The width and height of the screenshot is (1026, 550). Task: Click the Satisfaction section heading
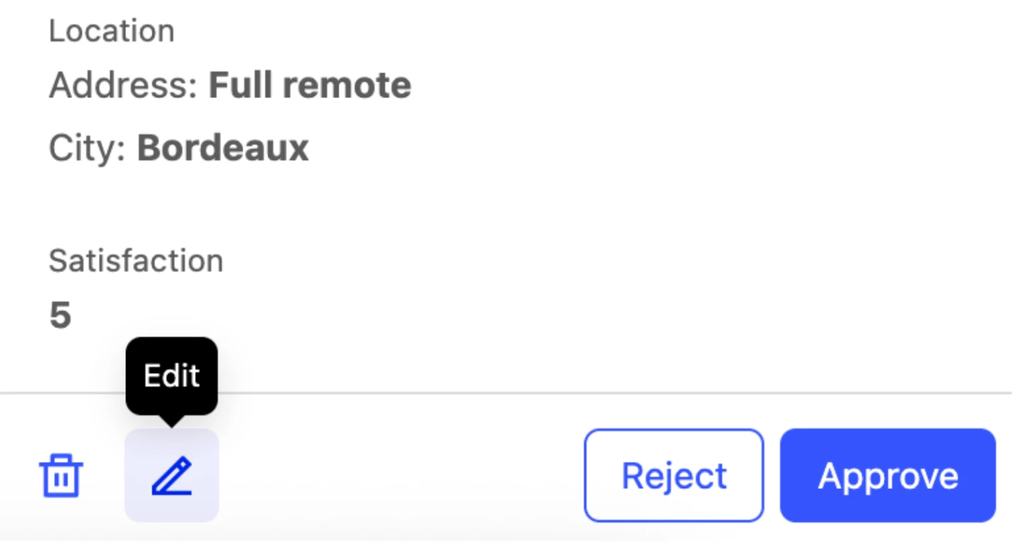click(x=136, y=261)
